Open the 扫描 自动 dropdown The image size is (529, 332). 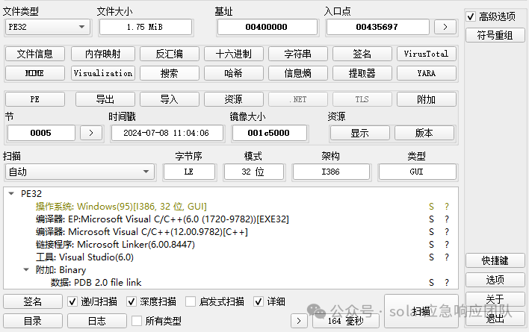[80, 172]
